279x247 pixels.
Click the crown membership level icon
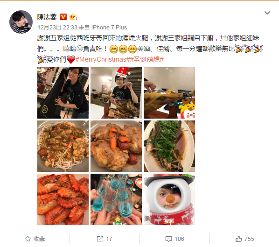tap(73, 17)
